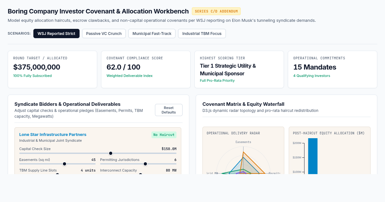
Task: Click the No Haircut status badge
Action: pyautogui.click(x=164, y=135)
